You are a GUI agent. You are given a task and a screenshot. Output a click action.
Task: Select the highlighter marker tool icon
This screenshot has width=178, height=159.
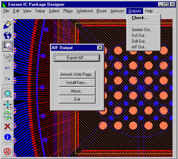[8, 25]
